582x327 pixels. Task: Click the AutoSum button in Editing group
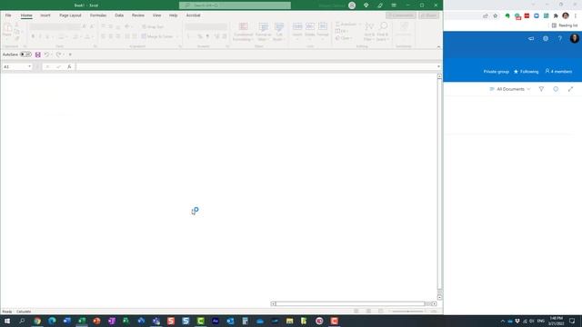tap(346, 25)
